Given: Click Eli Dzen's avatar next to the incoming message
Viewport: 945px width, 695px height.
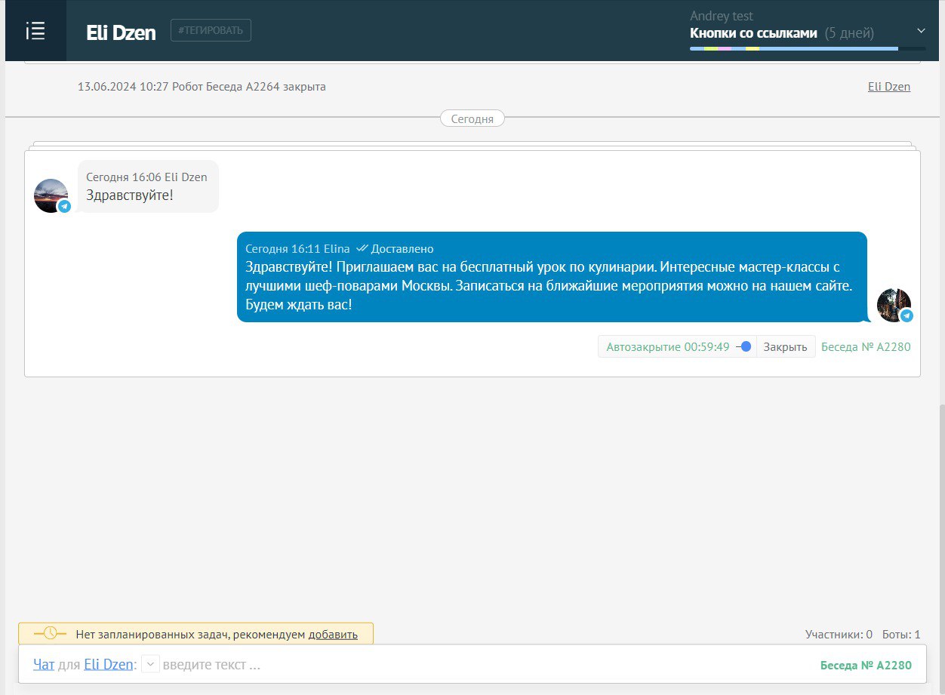Looking at the screenshot, I should (x=51, y=195).
